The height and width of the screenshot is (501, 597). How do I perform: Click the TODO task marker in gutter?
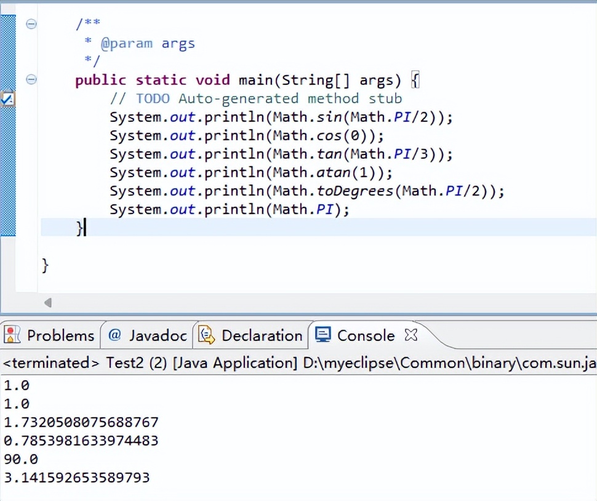click(7, 99)
